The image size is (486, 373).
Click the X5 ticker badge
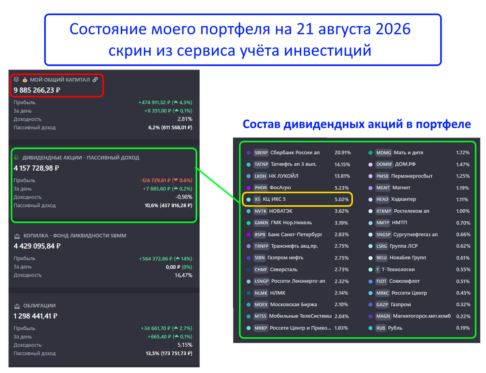pos(257,200)
